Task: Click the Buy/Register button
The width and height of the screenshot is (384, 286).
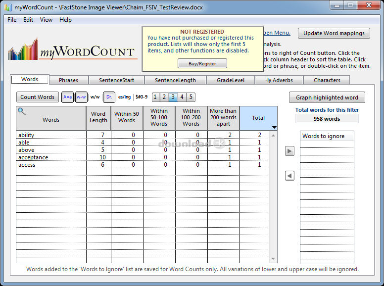Action: pos(202,64)
